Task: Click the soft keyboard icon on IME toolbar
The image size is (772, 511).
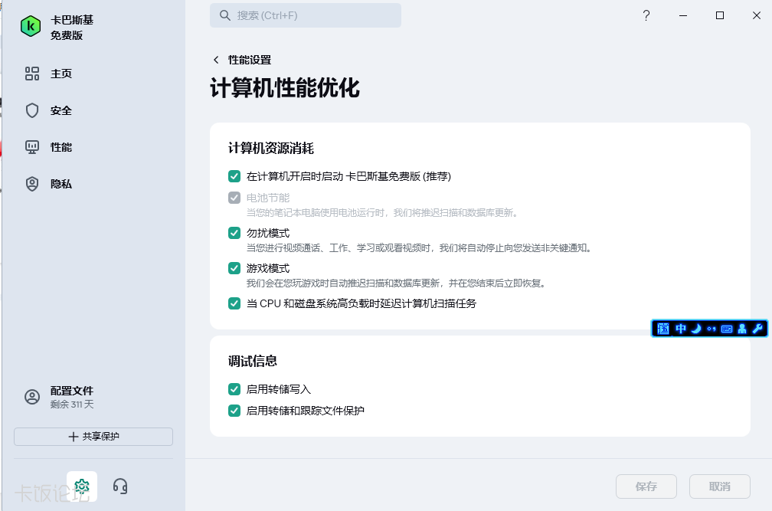Action: (727, 329)
